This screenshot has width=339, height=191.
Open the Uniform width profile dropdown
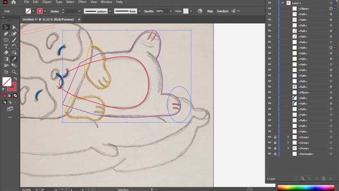(x=110, y=11)
